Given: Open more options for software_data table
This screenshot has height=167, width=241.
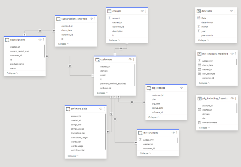Looking at the screenshot, I should tap(104, 109).
